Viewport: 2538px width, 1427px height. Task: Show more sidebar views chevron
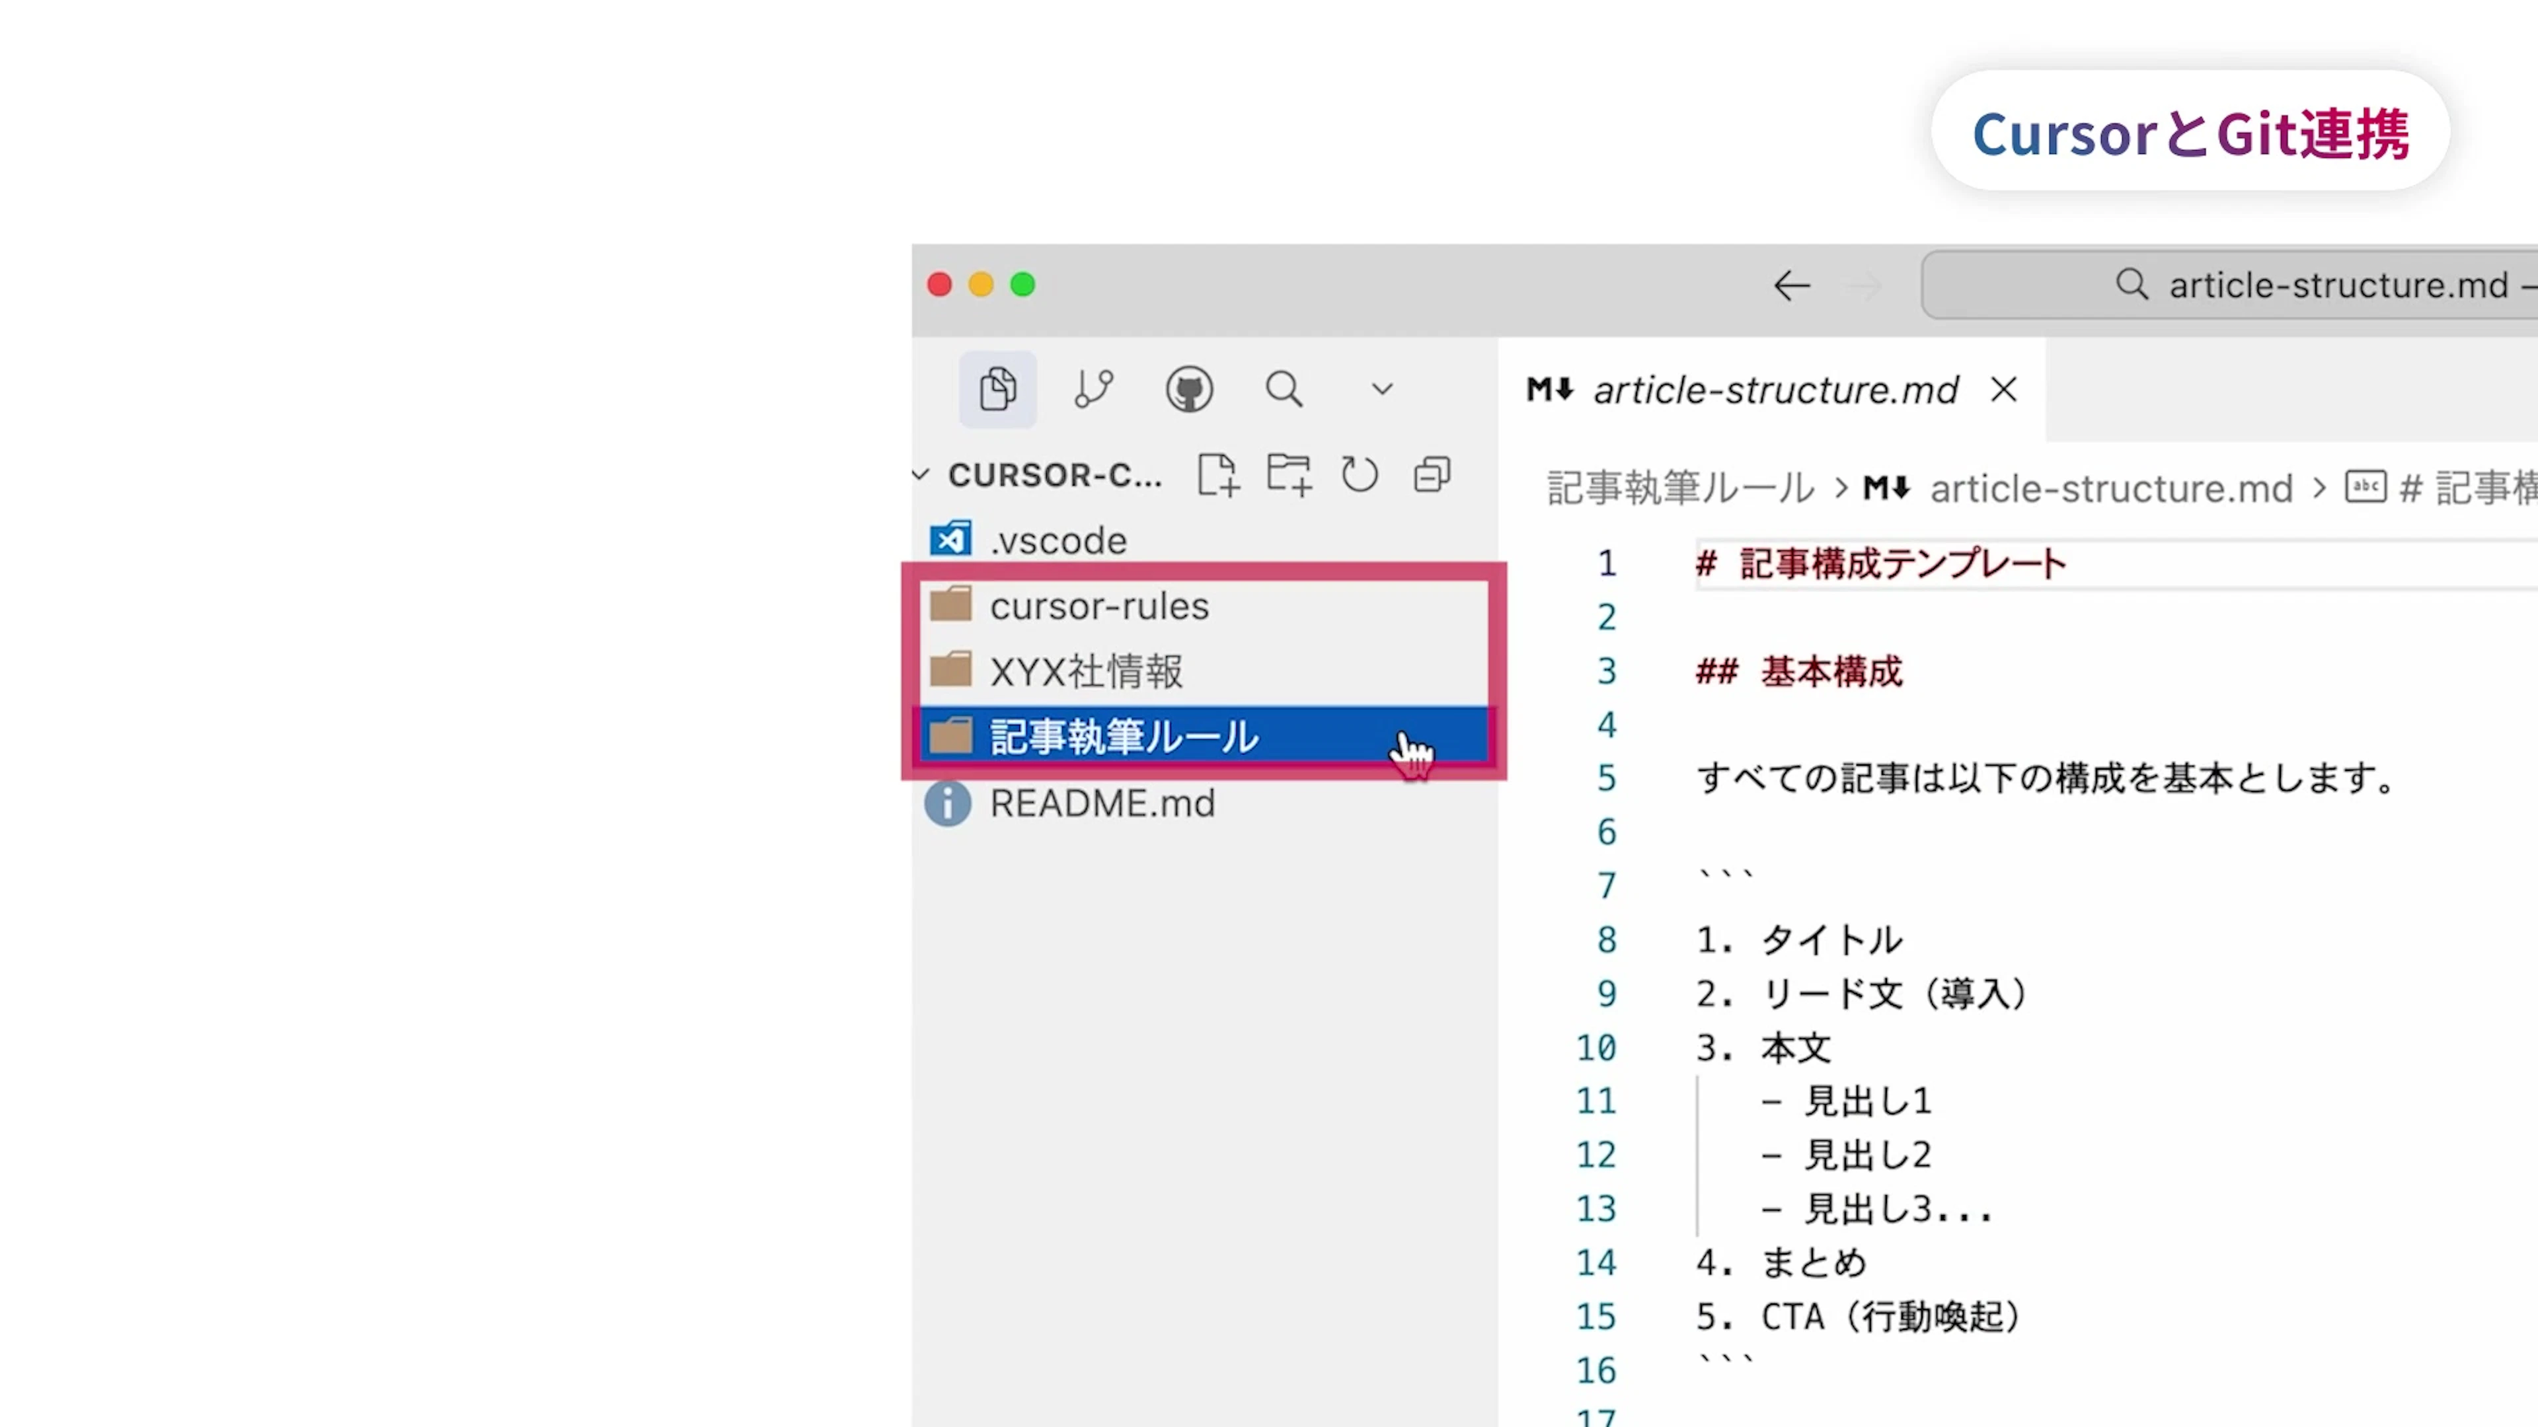coord(1382,389)
